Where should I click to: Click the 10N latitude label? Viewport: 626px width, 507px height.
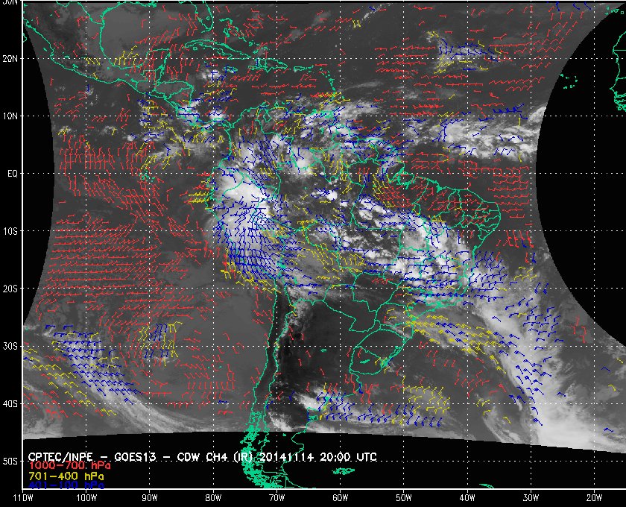[x=10, y=116]
